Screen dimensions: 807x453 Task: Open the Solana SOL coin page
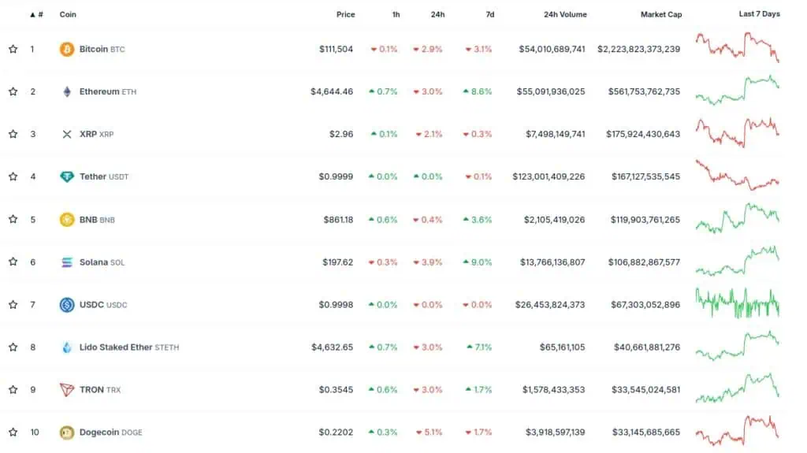point(102,262)
